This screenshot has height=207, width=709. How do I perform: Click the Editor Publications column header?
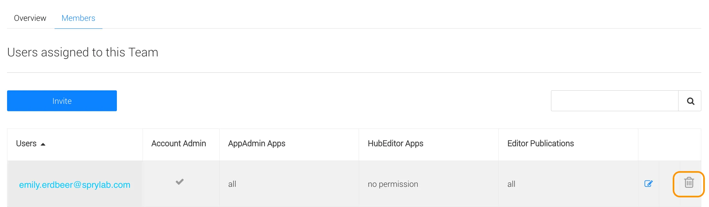click(540, 143)
